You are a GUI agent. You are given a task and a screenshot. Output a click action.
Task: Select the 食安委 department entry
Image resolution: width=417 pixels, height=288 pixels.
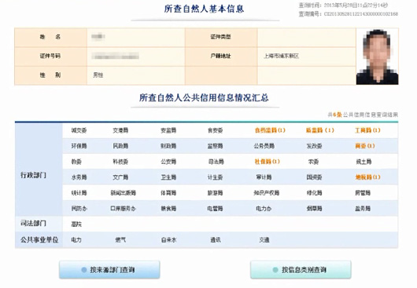[215, 130]
